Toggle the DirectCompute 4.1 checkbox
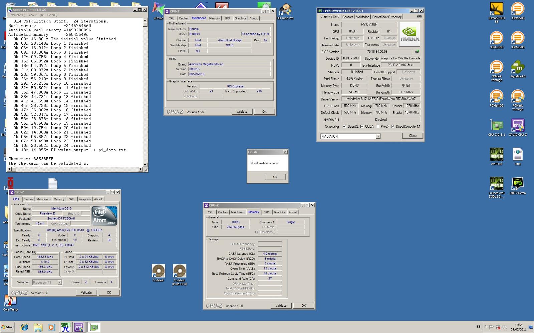 click(x=393, y=126)
